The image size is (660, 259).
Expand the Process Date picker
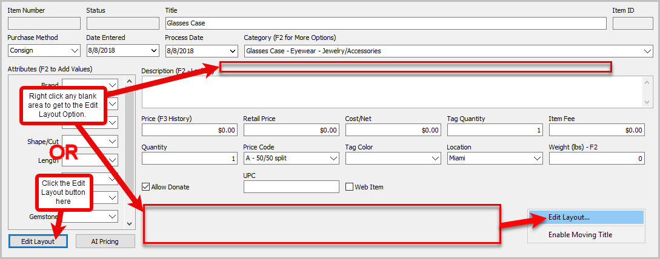pyautogui.click(x=201, y=51)
